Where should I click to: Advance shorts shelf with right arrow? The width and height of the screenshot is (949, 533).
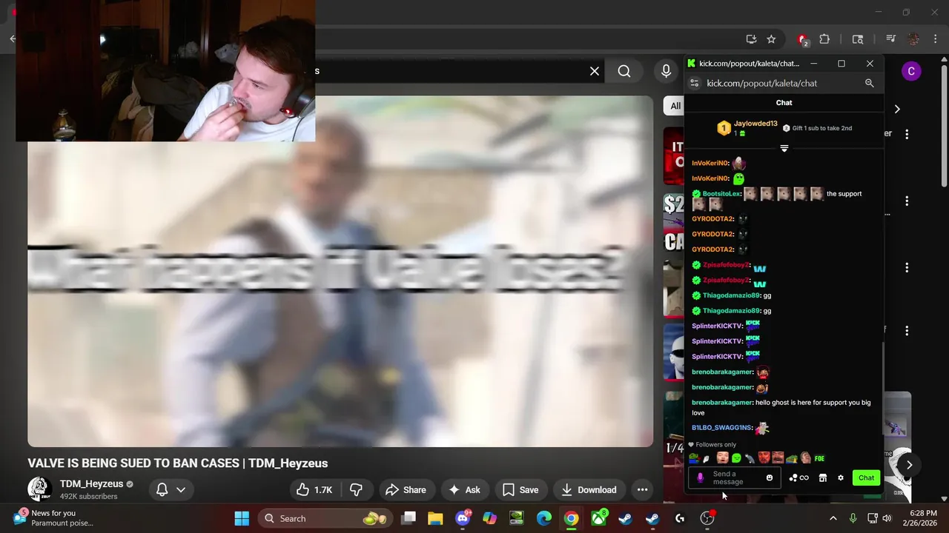[x=909, y=465]
